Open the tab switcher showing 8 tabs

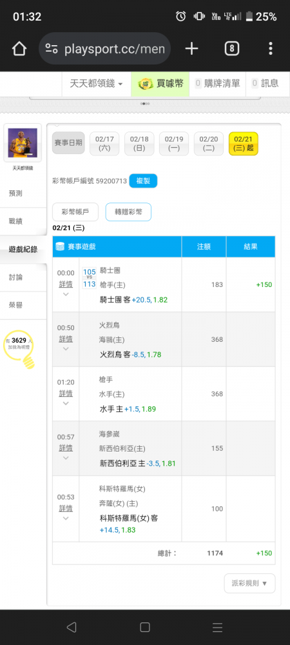231,49
